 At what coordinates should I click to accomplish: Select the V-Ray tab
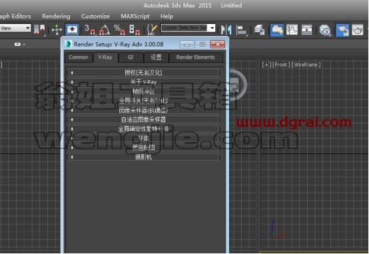tap(105, 57)
